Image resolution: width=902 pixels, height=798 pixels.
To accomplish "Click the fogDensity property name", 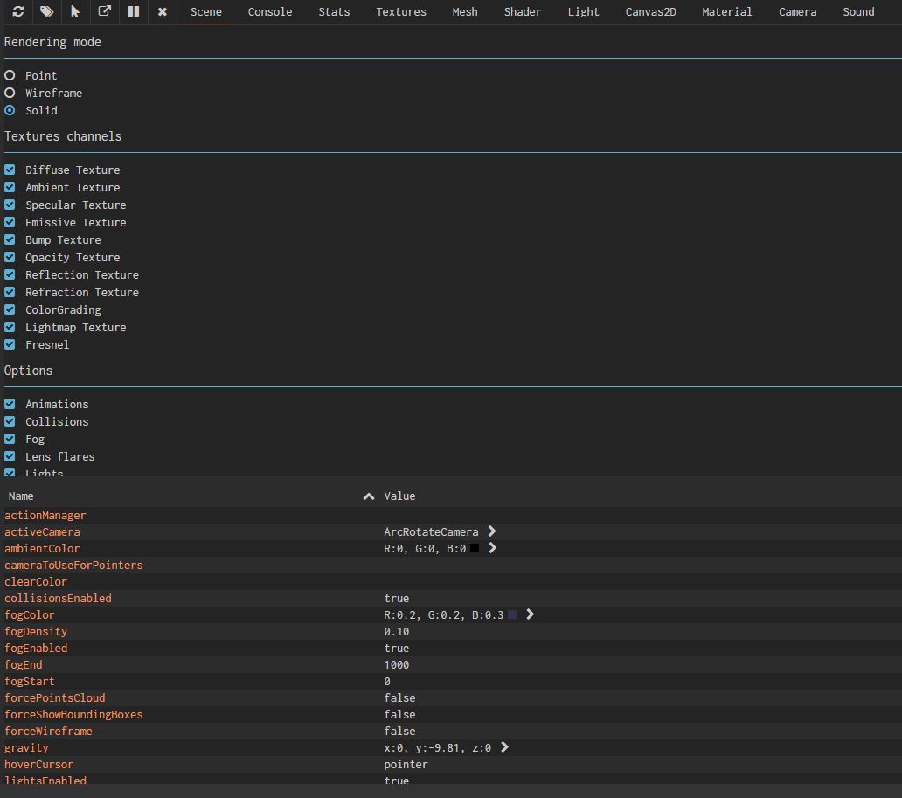I will (x=36, y=632).
